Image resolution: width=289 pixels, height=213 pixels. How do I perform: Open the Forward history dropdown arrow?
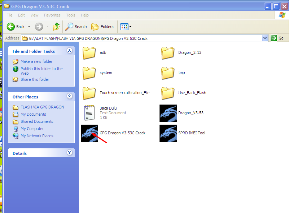point(47,27)
